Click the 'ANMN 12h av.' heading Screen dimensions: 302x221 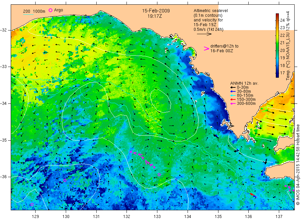244,83
